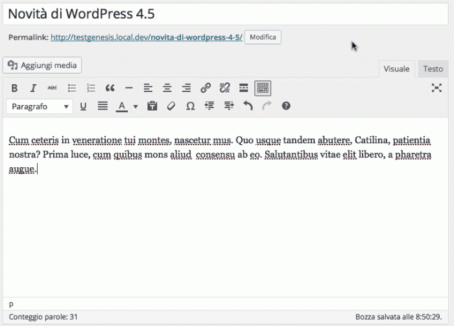Click the Aggiungi media button
Screen dimensions: 454x326
pos(43,65)
